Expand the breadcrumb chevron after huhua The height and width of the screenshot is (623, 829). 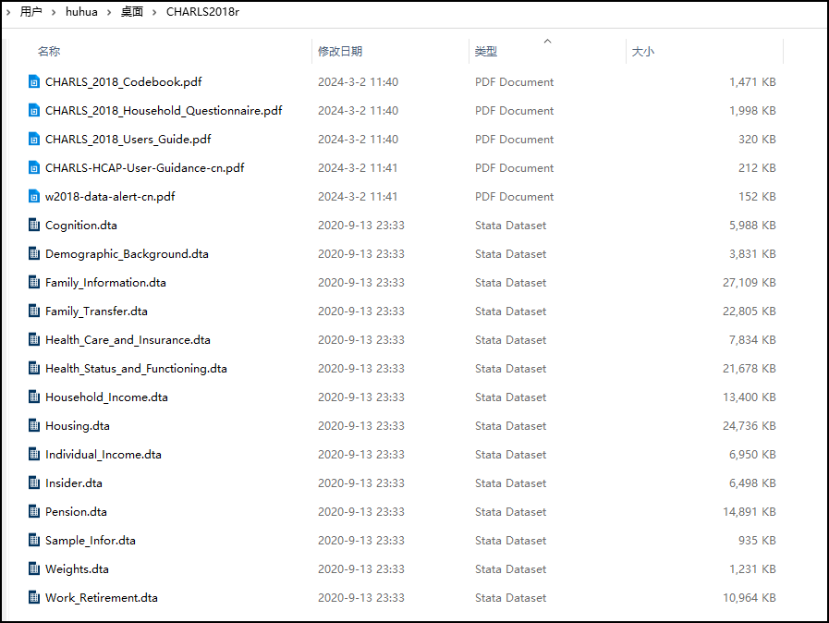[x=110, y=12]
